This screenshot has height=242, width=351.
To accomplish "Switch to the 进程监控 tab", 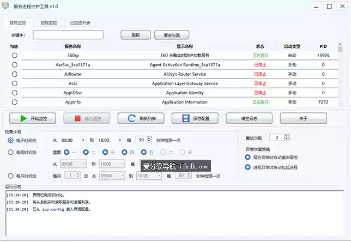I will click(49, 22).
